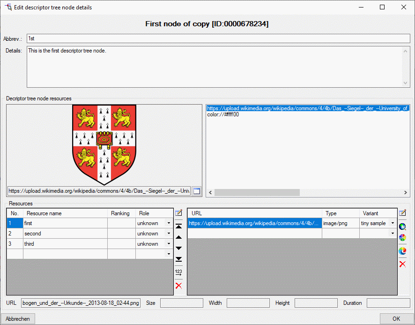Click the Edge browser icon
The width and height of the screenshot is (415, 325).
tap(402, 251)
